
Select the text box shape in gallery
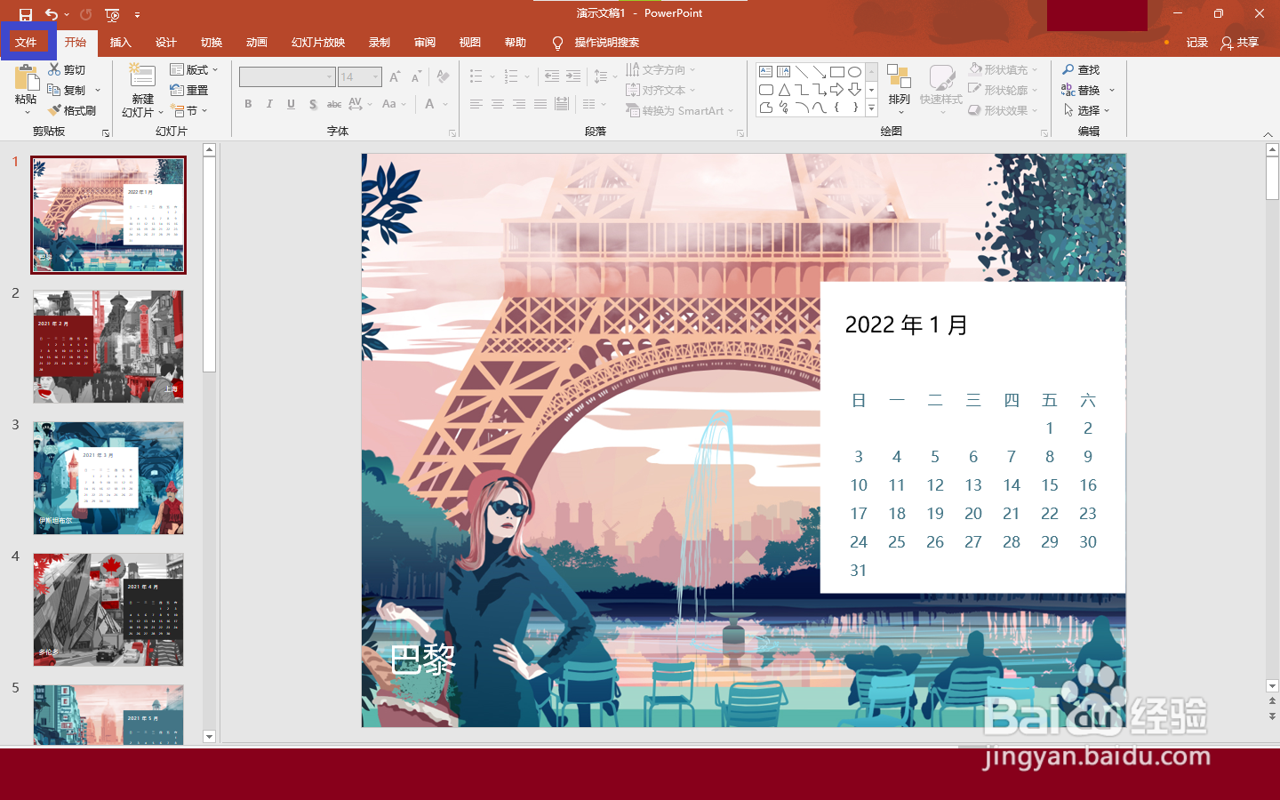click(x=766, y=72)
